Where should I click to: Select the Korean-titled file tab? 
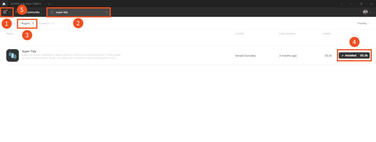tap(26, 4)
